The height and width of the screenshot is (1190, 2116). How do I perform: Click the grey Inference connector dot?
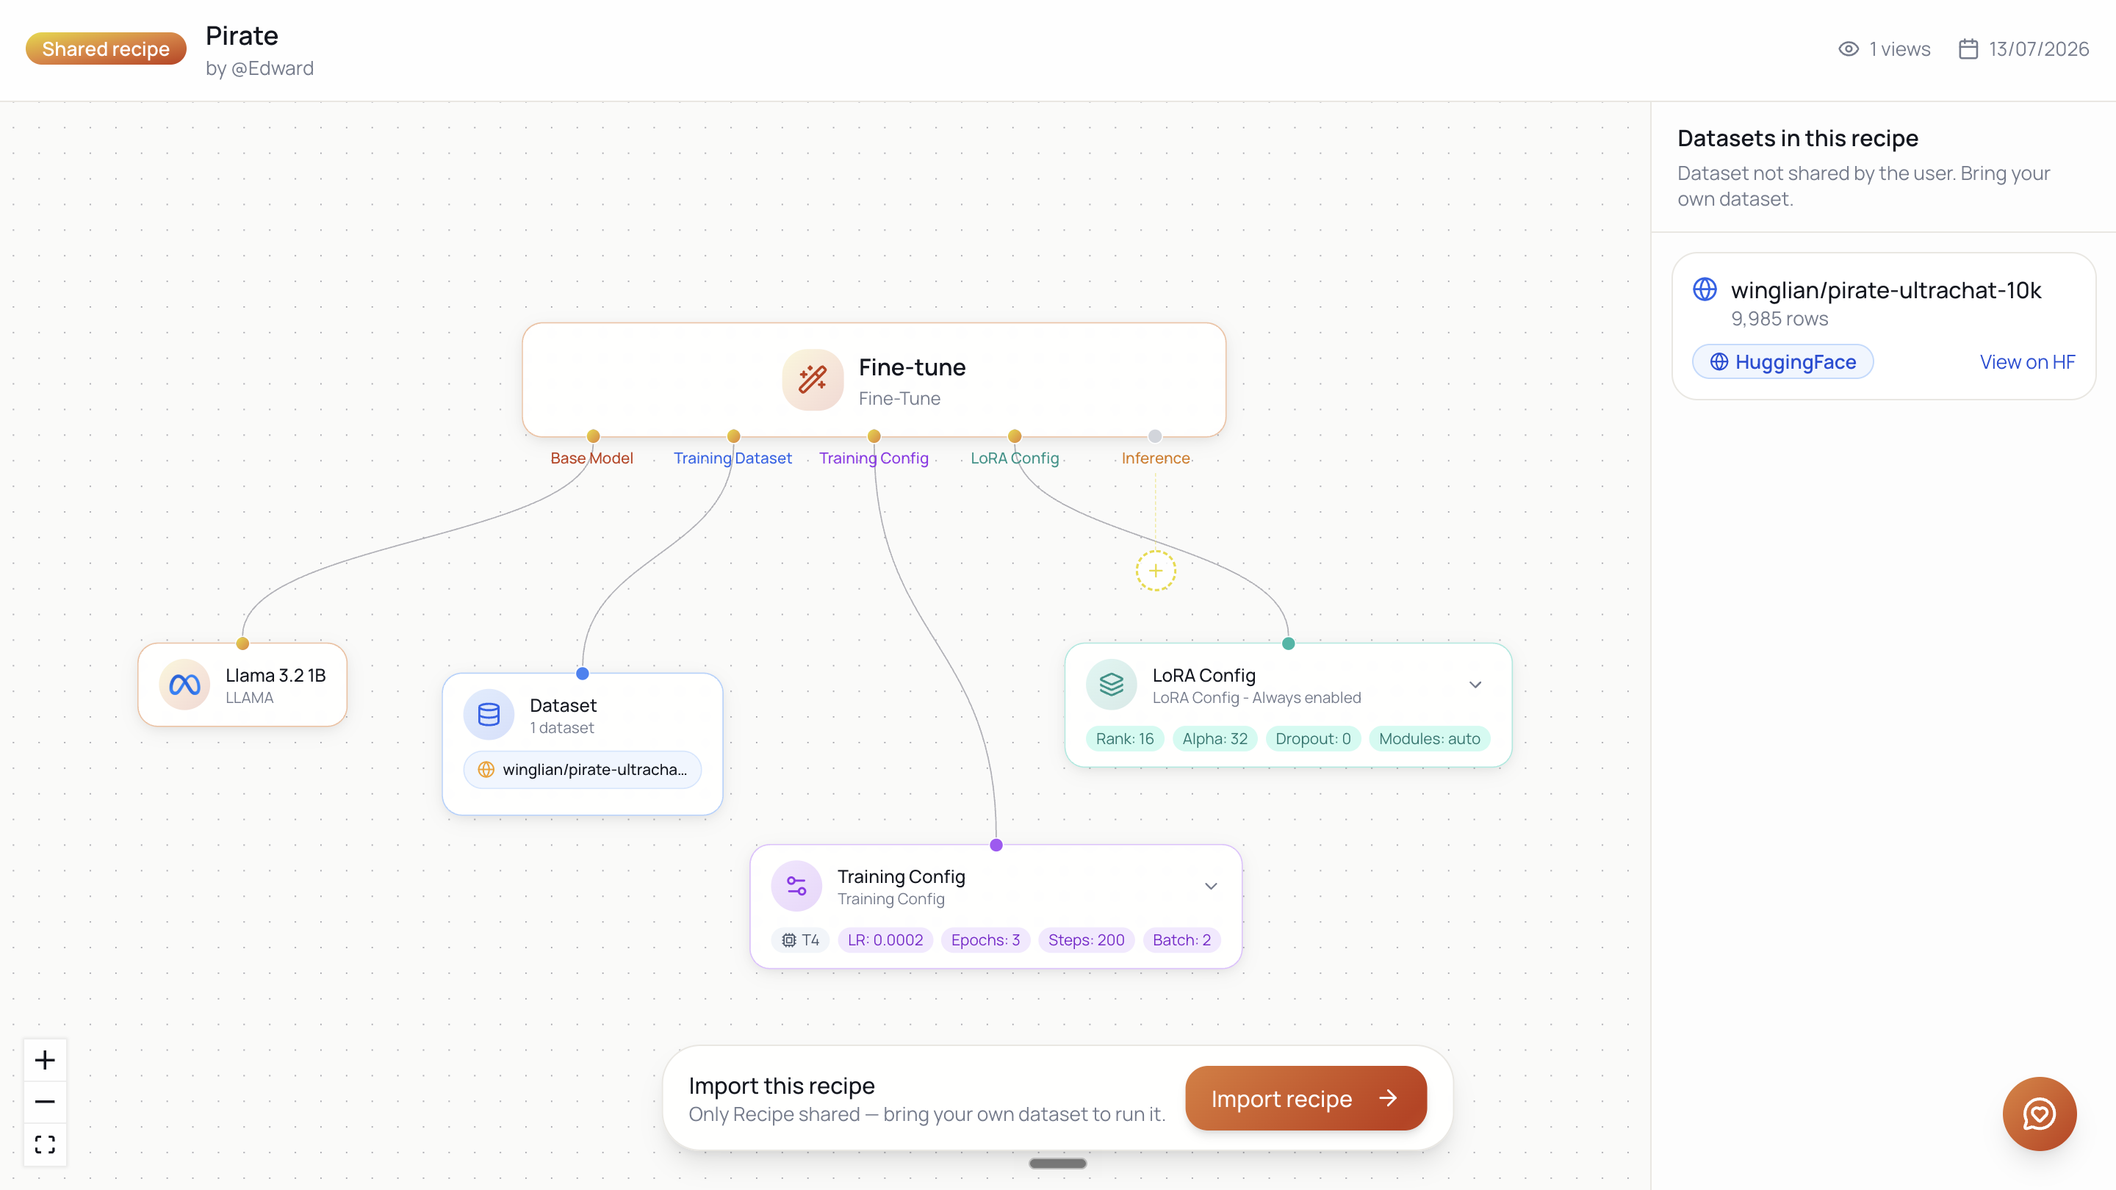point(1155,436)
